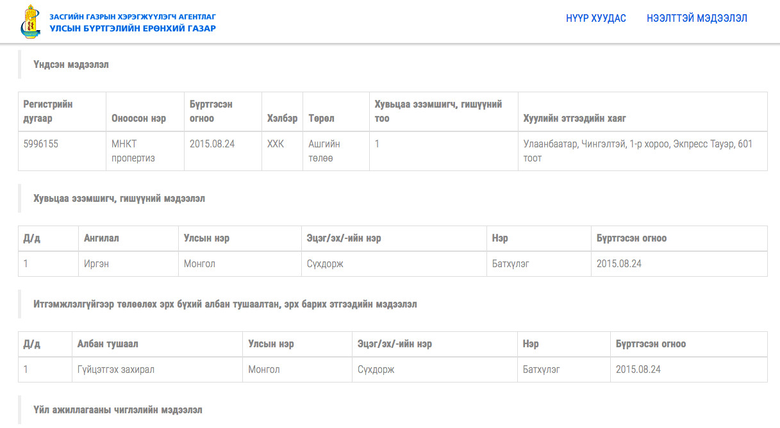Click the Төрөл column header

[x=336, y=111]
